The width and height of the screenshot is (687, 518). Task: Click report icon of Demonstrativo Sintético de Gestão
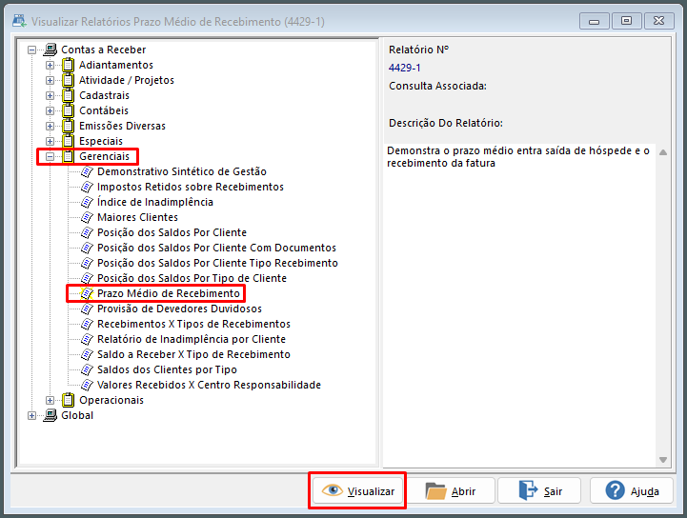click(x=88, y=171)
